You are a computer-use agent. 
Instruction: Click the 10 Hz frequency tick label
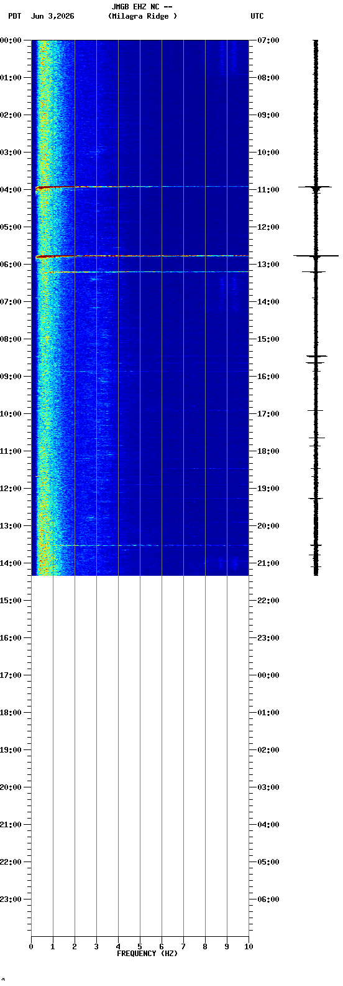coord(249,947)
